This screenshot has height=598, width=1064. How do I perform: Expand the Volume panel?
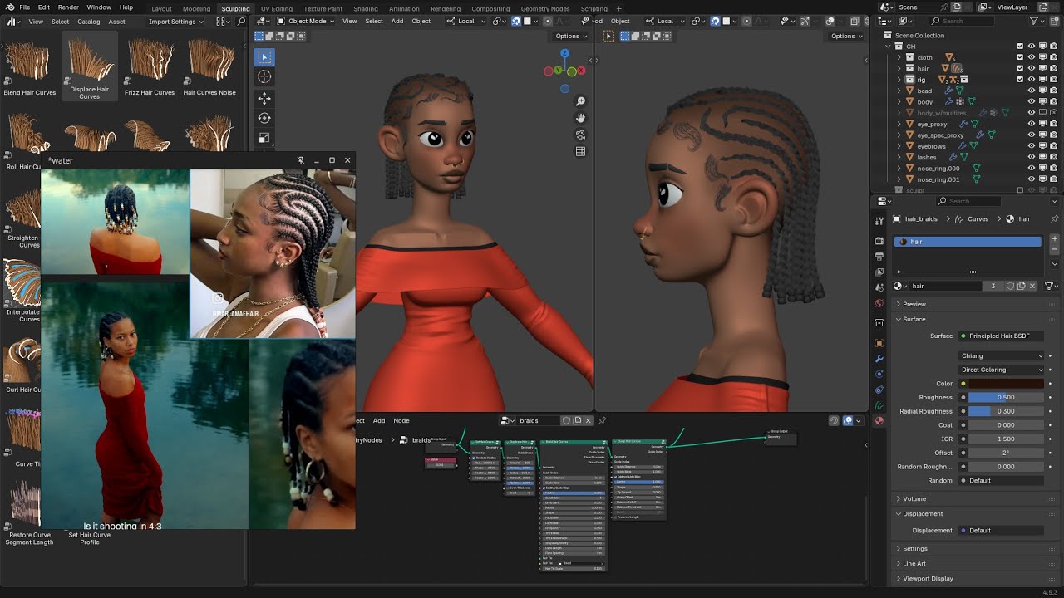point(914,498)
